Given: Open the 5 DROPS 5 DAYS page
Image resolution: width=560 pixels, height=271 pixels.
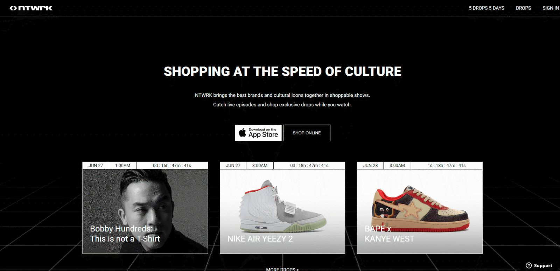Looking at the screenshot, I should point(486,8).
